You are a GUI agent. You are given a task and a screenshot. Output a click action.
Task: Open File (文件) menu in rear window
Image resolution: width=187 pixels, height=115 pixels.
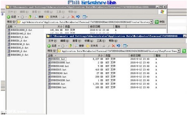pos(12,12)
